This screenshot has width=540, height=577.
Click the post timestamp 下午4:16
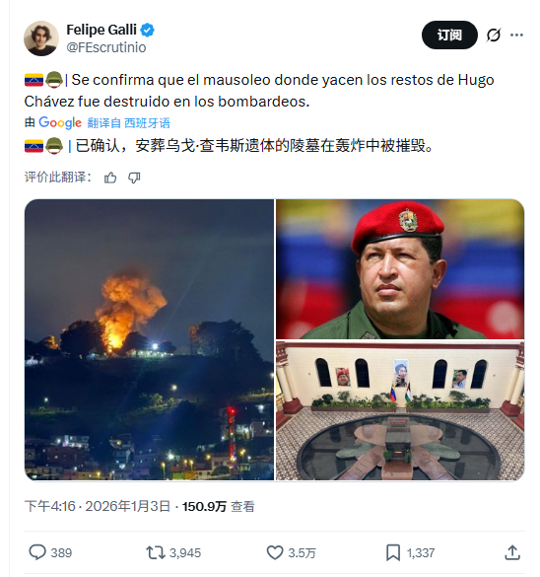point(49,506)
